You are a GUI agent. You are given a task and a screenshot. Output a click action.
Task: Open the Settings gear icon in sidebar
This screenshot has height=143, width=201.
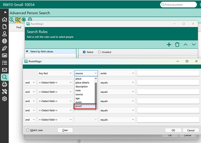click(4, 99)
